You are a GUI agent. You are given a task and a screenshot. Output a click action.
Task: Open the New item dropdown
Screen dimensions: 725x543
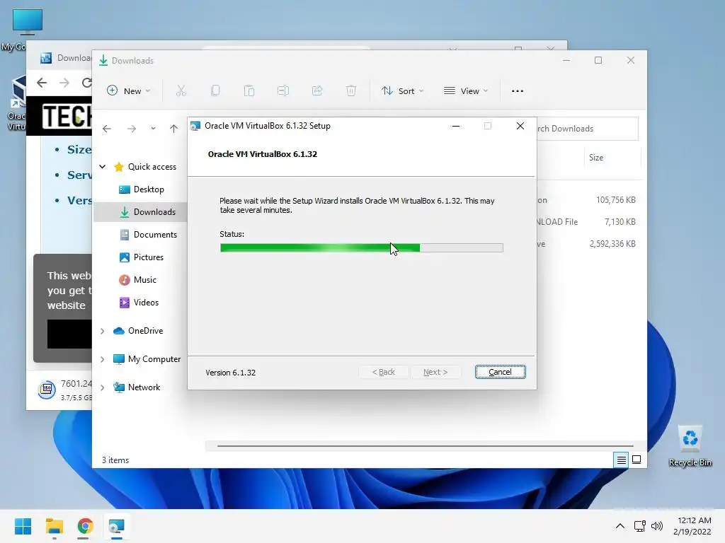pos(129,91)
